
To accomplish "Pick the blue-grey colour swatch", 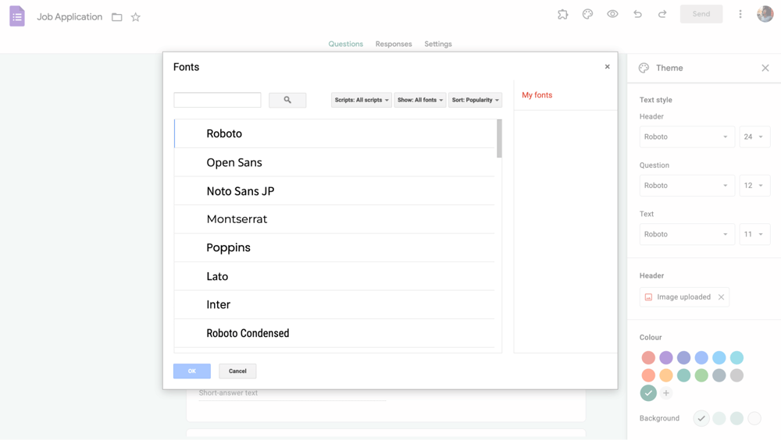I will pyautogui.click(x=719, y=375).
